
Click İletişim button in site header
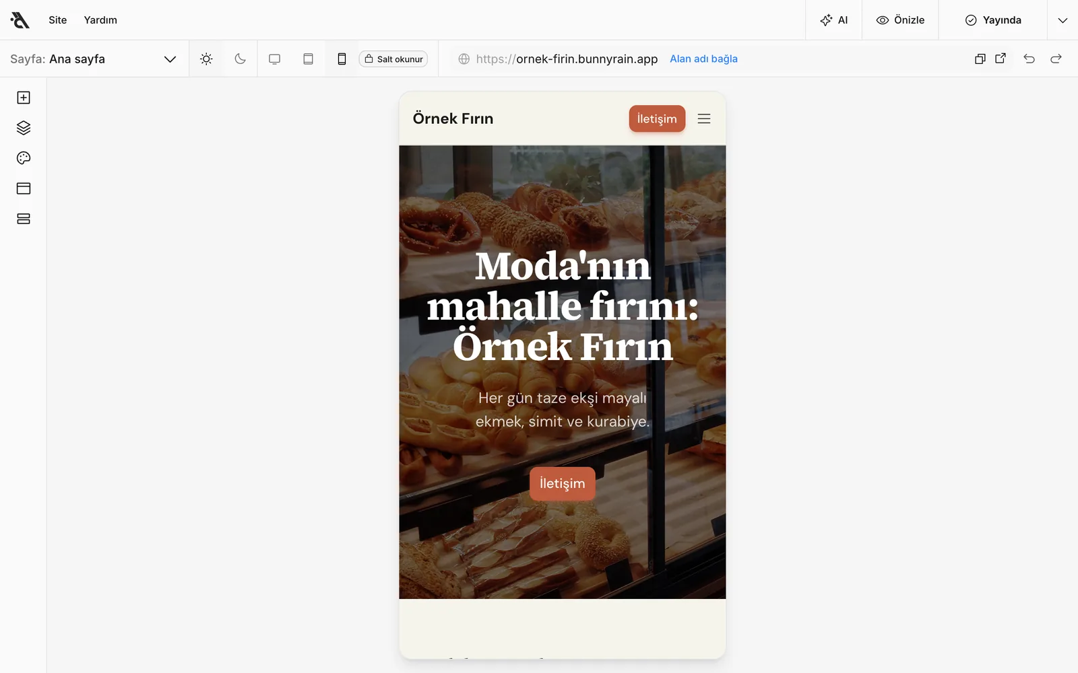[x=657, y=118]
